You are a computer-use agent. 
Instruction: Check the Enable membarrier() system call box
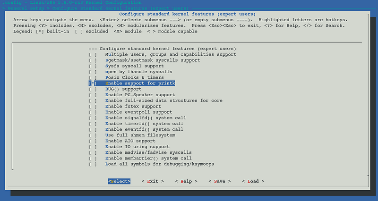point(93,158)
